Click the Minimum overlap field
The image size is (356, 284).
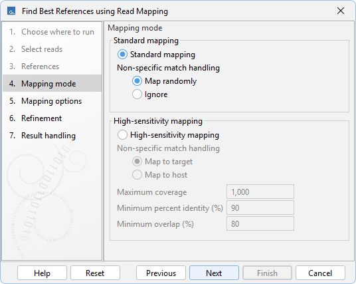point(260,223)
